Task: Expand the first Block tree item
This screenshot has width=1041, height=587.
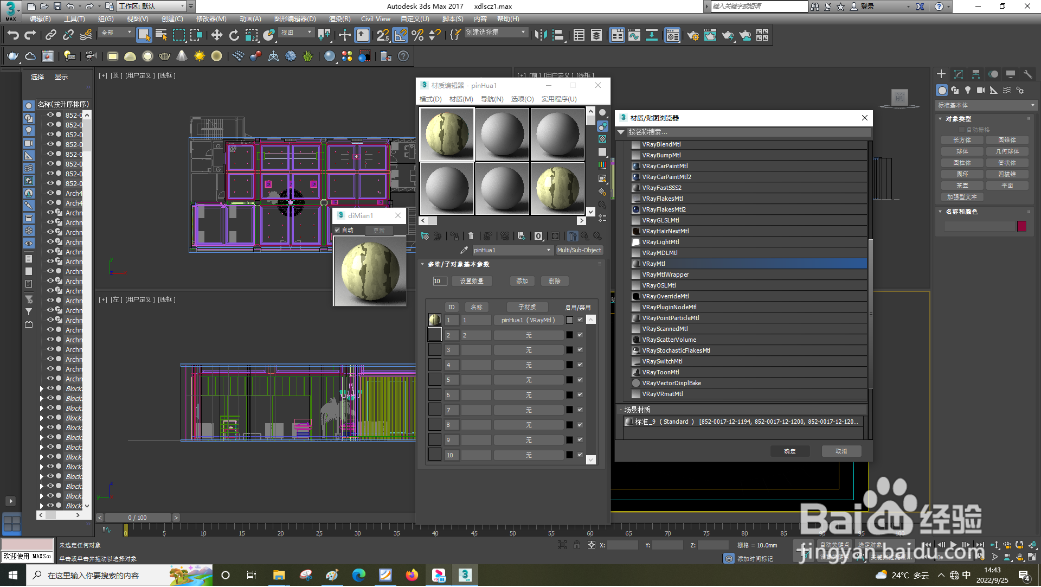Action: (42, 389)
